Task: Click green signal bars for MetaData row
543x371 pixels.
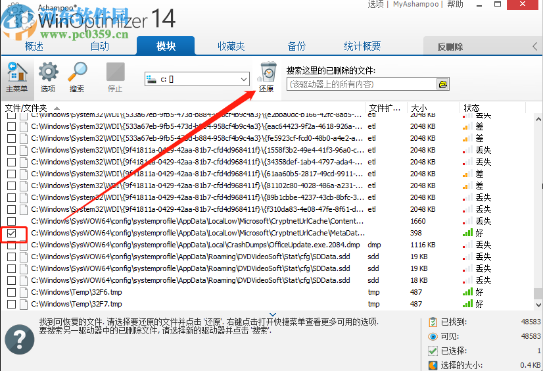Action: click(467, 233)
